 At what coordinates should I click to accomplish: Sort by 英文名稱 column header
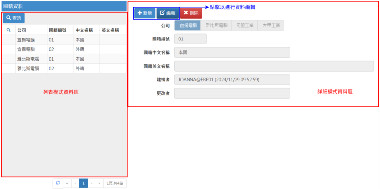pos(113,30)
